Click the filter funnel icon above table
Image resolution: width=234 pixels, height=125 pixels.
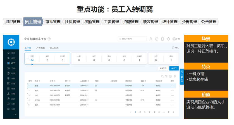click(x=166, y=76)
